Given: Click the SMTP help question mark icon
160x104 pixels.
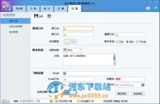Looking at the screenshot, I should tap(143, 85).
